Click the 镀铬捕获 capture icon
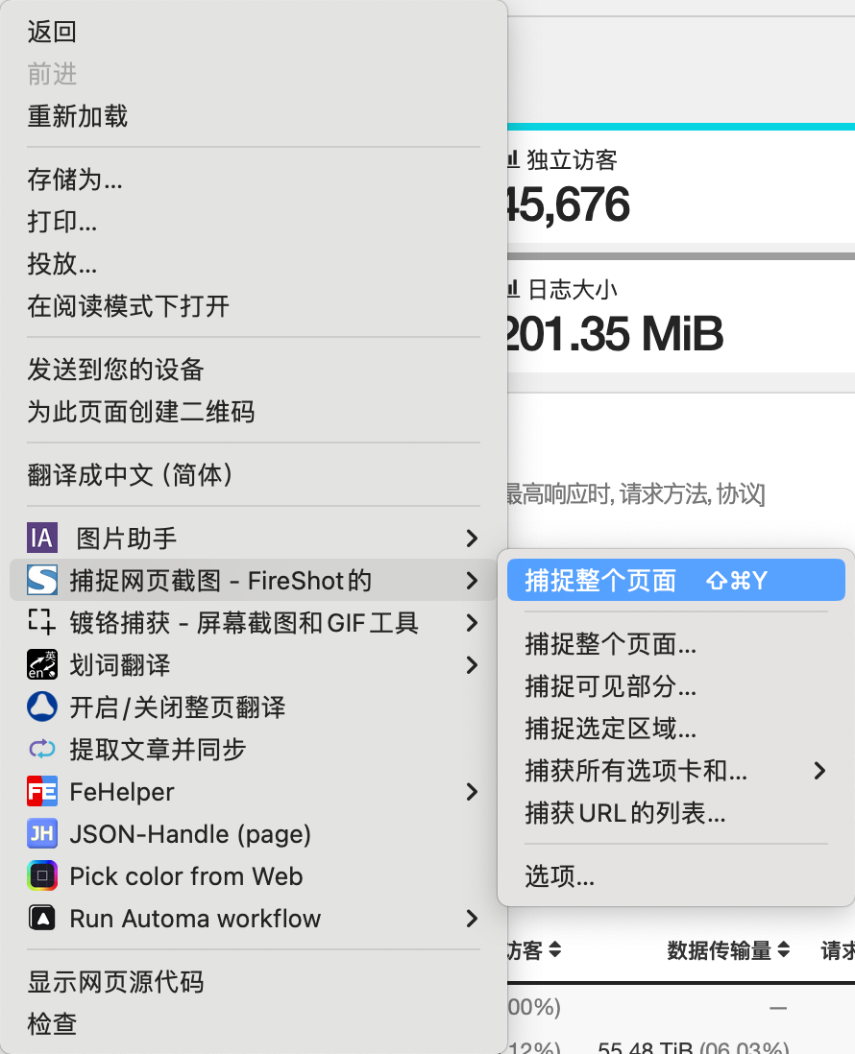 [42, 623]
